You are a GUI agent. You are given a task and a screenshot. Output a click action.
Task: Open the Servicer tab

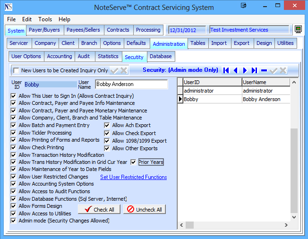pyautogui.click(x=19, y=43)
